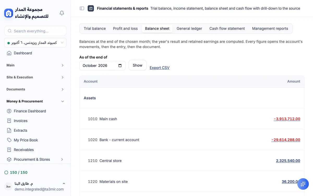The width and height of the screenshot is (313, 196).
Task: Expand the user account menu chevron
Action: 64,184
